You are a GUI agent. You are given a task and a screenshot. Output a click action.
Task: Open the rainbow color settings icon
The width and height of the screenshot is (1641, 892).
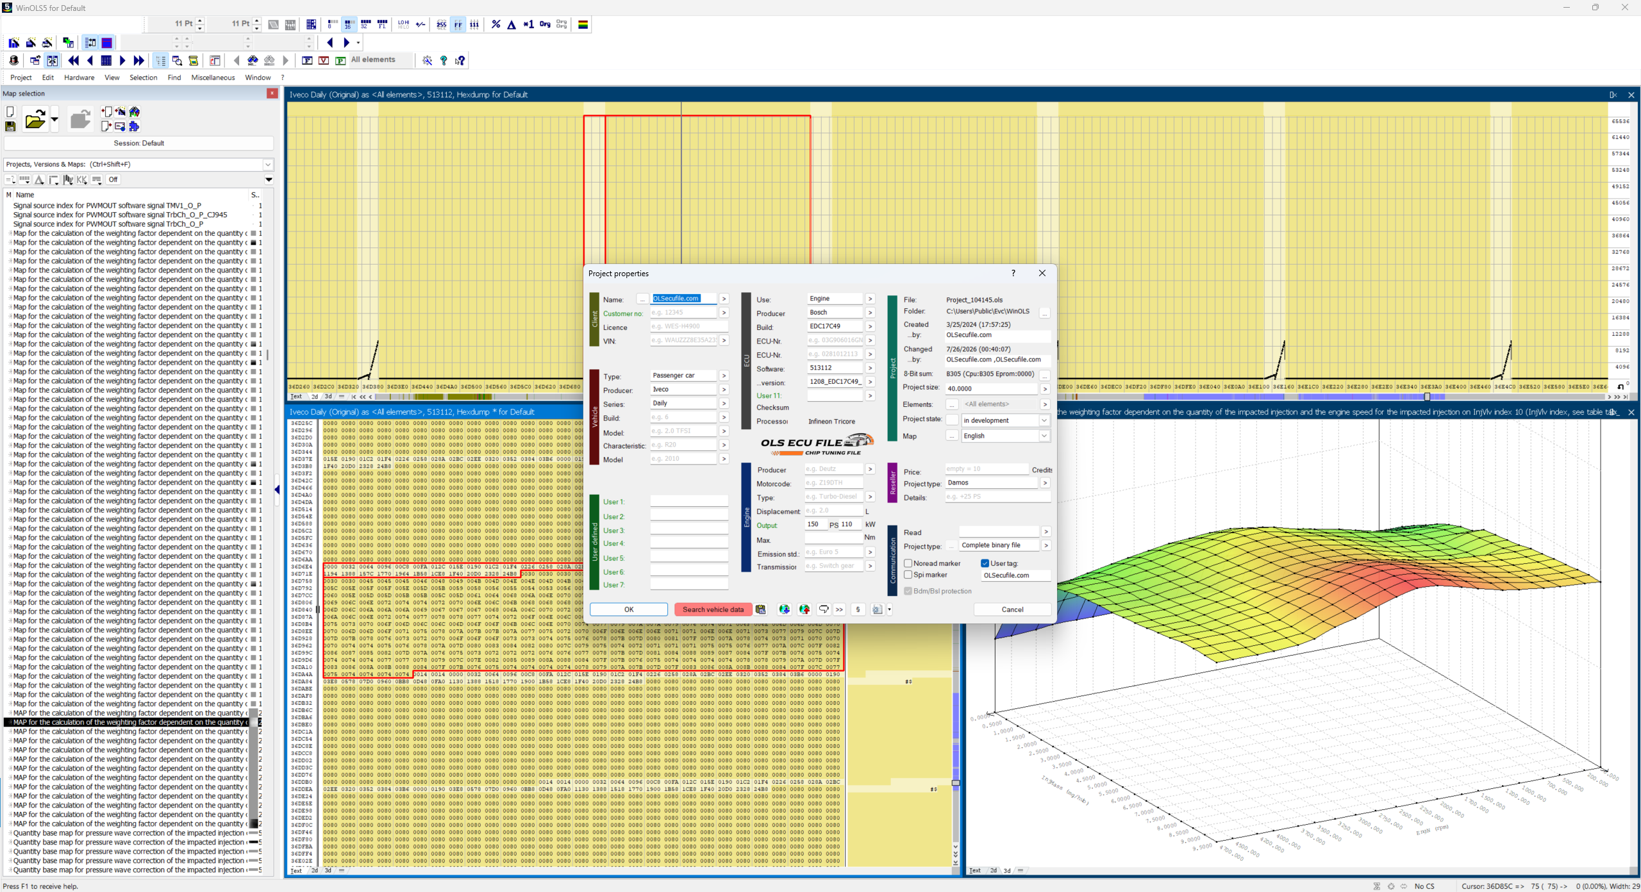pyautogui.click(x=583, y=24)
